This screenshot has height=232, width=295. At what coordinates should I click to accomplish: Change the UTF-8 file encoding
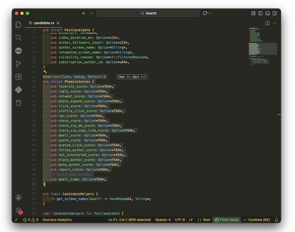click(180, 220)
